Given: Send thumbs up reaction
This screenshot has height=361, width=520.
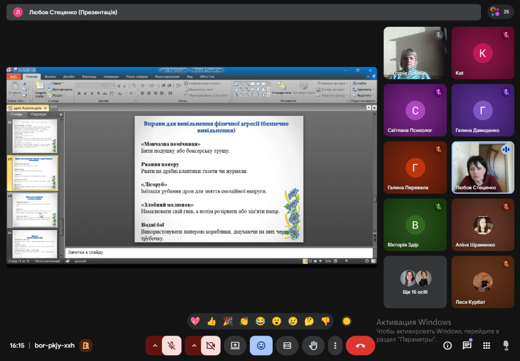Looking at the screenshot, I should point(212,321).
